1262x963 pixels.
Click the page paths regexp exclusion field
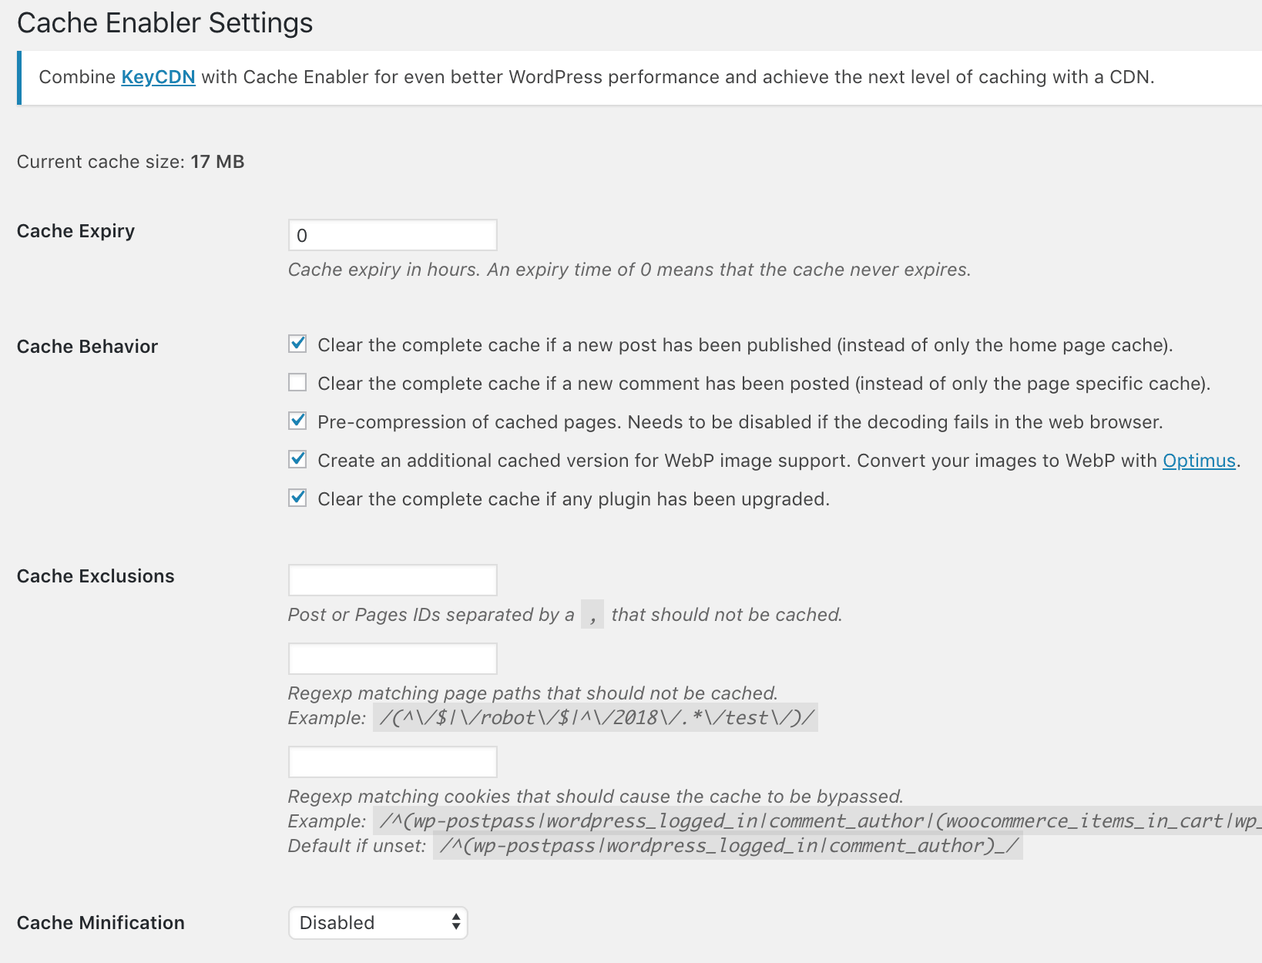pyautogui.click(x=392, y=658)
